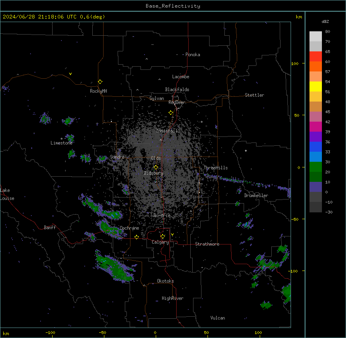The image size is (346, 338).
Task: Click the 100 label on the bottom axis
Action: (258, 332)
